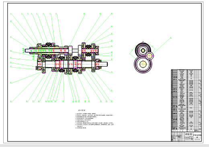Viewport: 209px width, 147px height.
Task: Click the 装配图 title block text
Action: [189, 134]
